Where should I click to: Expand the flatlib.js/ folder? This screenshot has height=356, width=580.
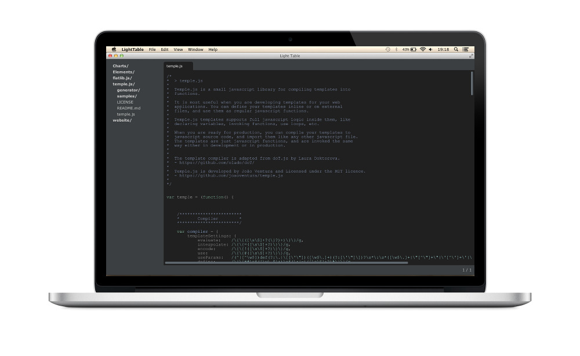pyautogui.click(x=122, y=78)
